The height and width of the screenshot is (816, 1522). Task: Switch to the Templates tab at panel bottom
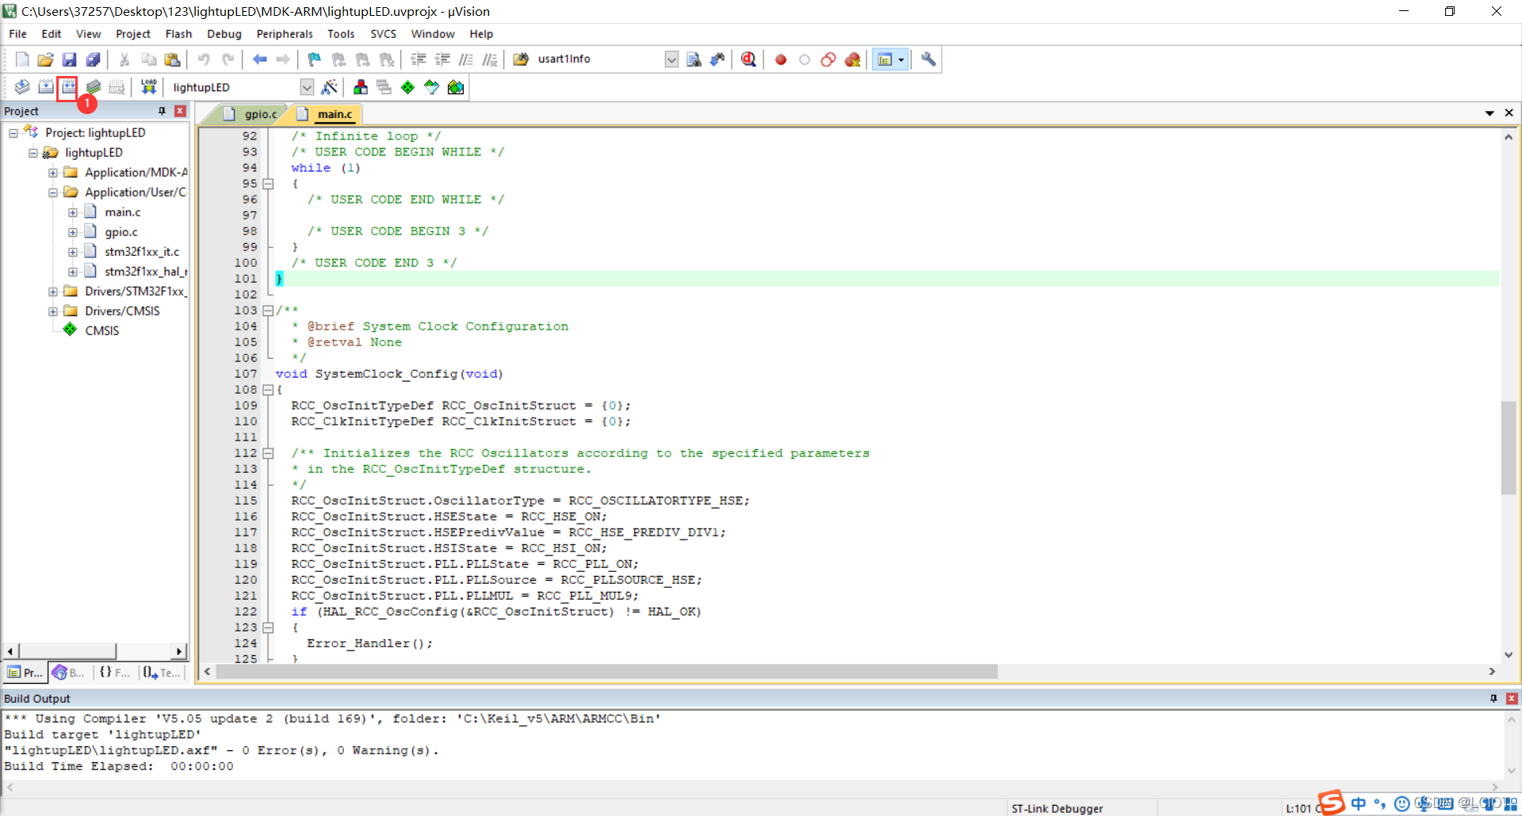tap(162, 673)
